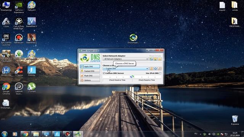Image resolution: width=244 pixels, height=137 pixels.
Task: Click the blue circular icon beside DNS dropdown
Action: tap(155, 68)
